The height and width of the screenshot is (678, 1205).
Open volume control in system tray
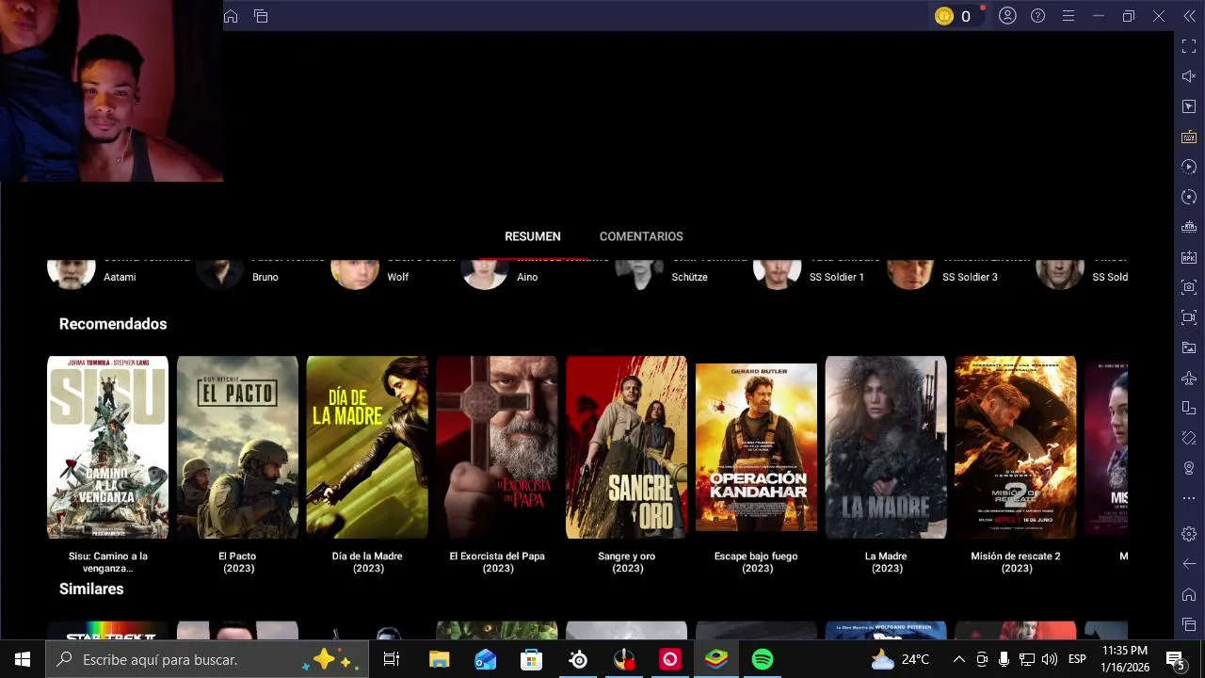1050,659
